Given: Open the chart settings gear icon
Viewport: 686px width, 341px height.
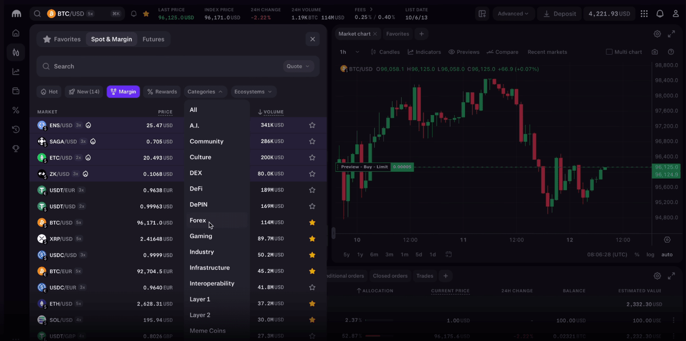Looking at the screenshot, I should 657,34.
